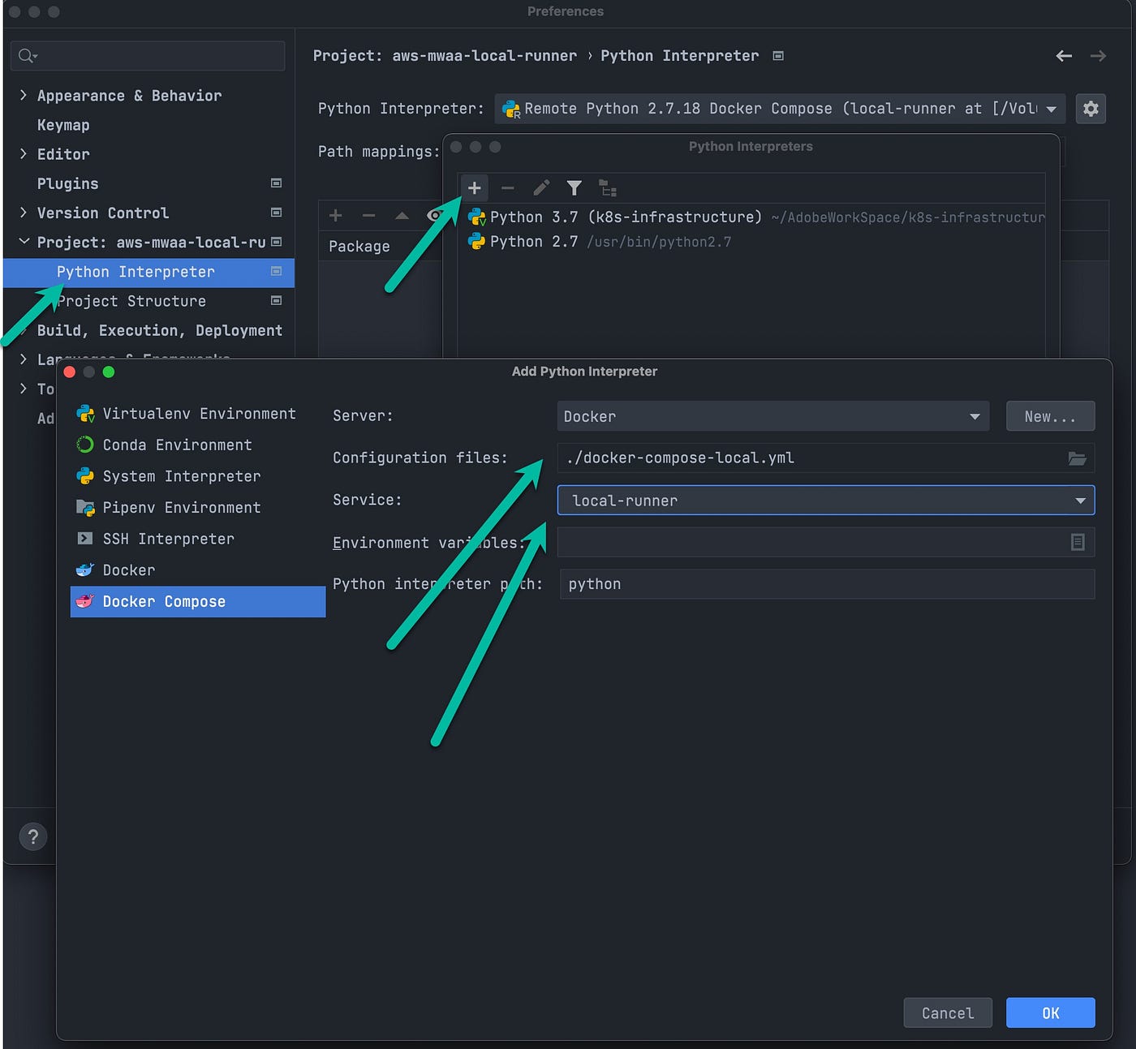The image size is (1136, 1049).
Task: Select System Interpreter type
Action: click(x=198, y=476)
